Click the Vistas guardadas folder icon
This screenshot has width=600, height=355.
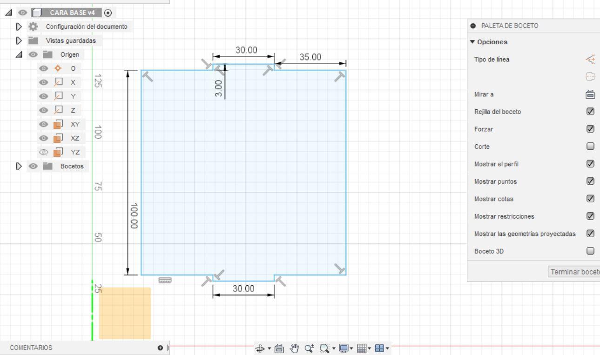[34, 40]
